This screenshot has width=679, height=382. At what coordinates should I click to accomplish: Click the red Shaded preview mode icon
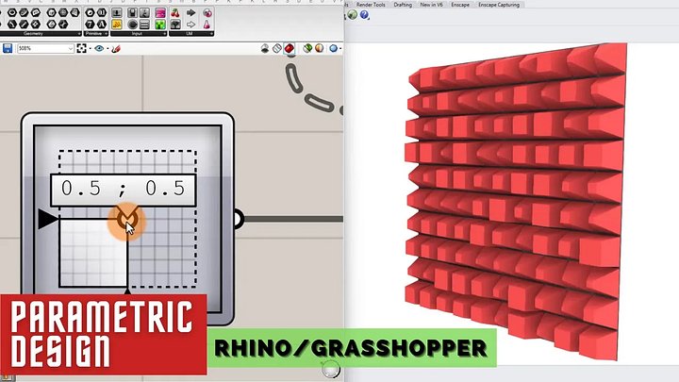(290, 48)
